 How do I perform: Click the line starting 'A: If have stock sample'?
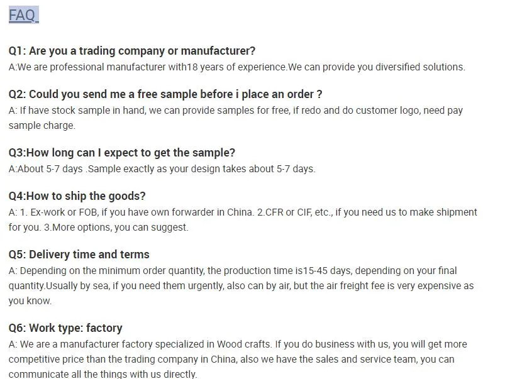[235, 111]
